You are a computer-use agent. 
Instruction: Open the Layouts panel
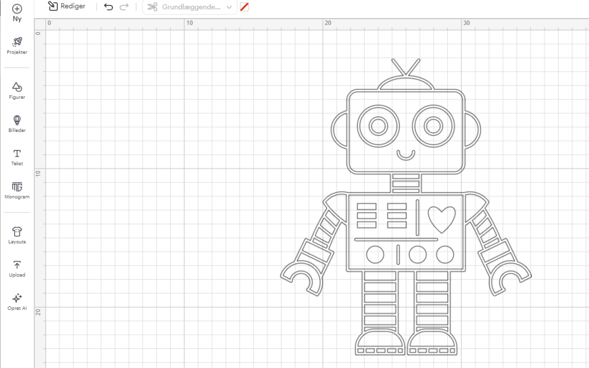pyautogui.click(x=17, y=232)
